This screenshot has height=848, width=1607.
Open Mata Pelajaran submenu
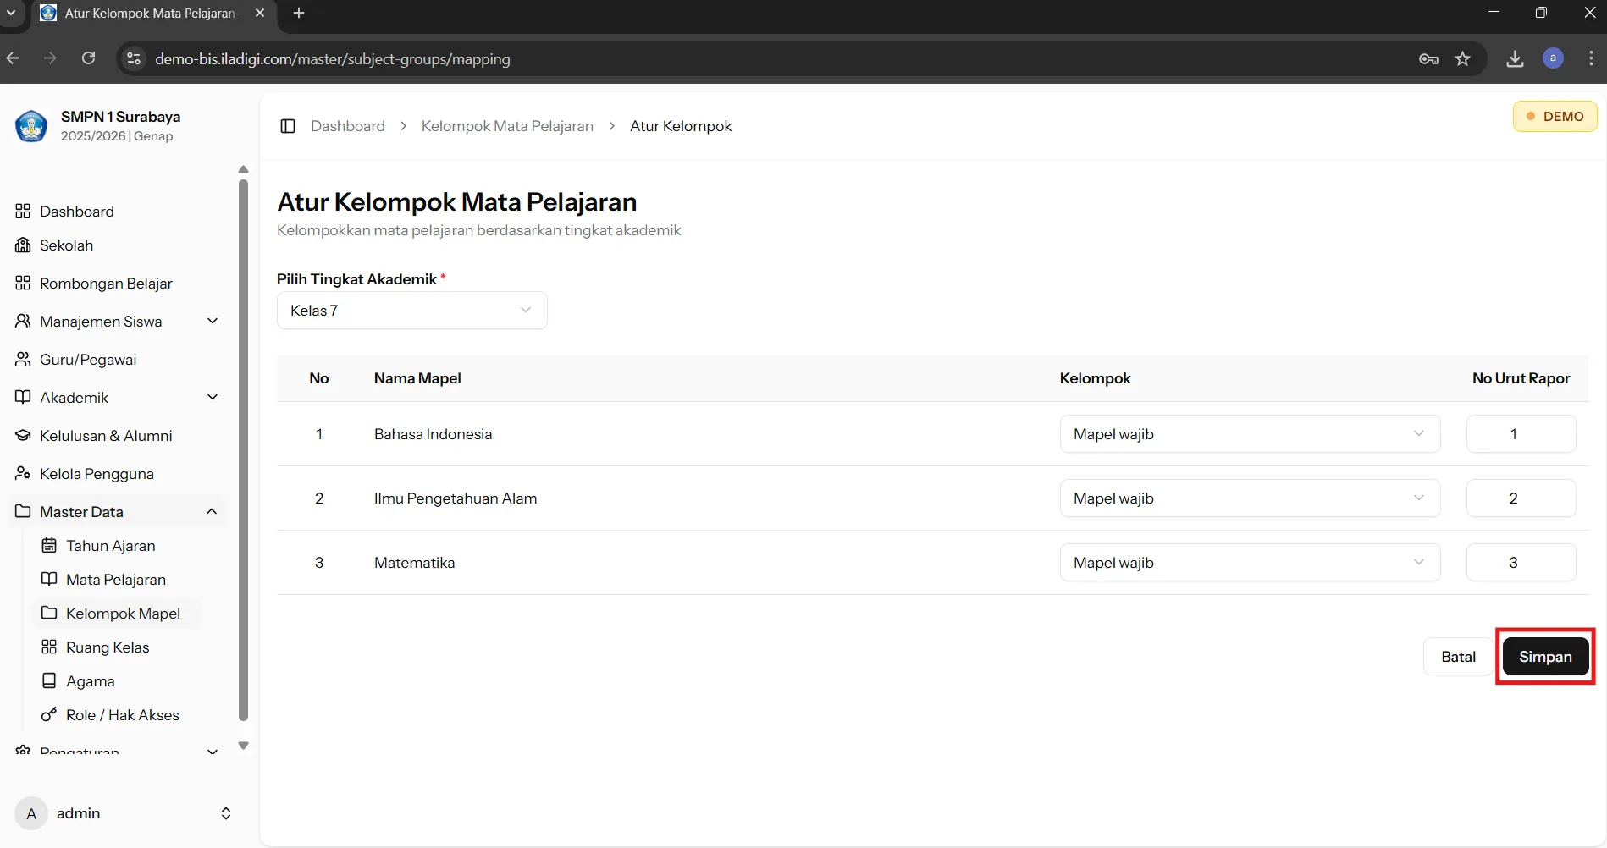click(x=116, y=580)
